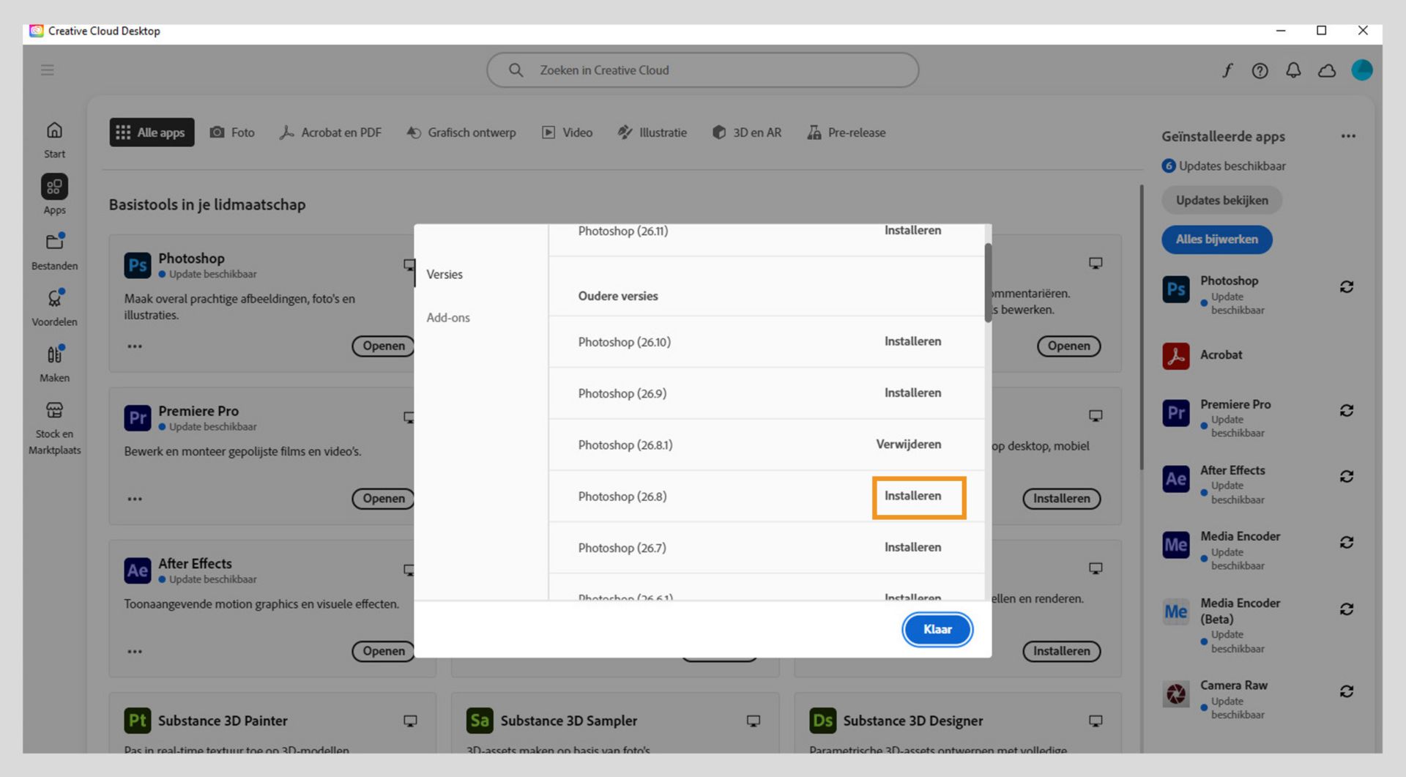Switch to the Video category tab
The width and height of the screenshot is (1406, 777).
coord(567,133)
